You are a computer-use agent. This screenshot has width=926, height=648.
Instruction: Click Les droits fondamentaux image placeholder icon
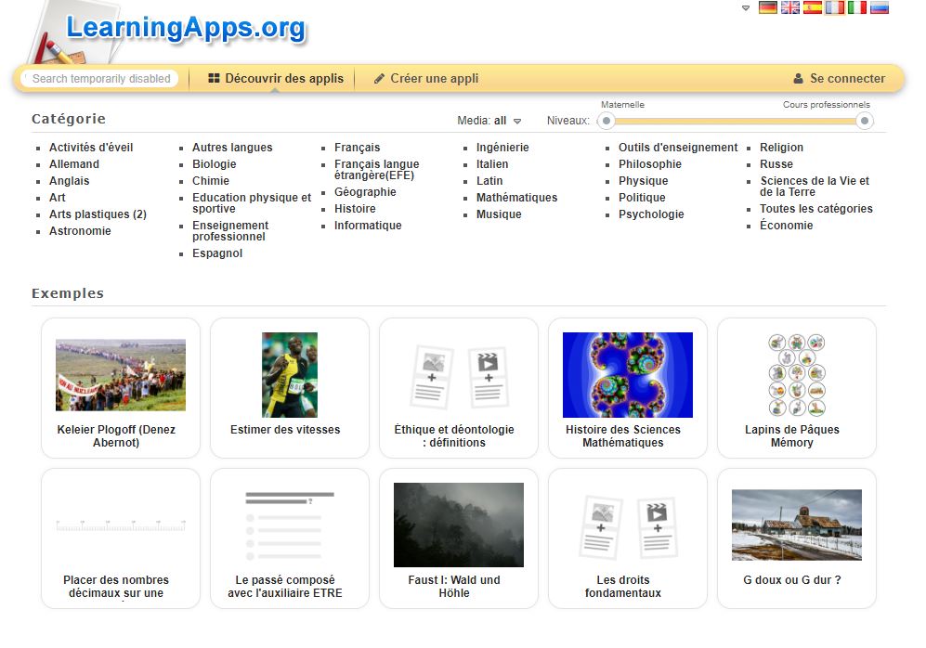[x=600, y=527]
